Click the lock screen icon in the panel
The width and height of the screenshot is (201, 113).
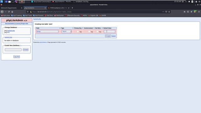(x=196, y=2)
